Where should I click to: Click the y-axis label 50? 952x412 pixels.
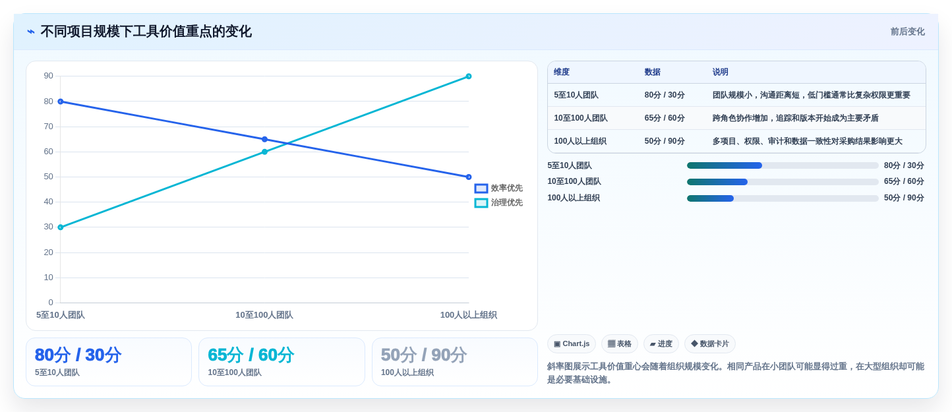coord(49,177)
